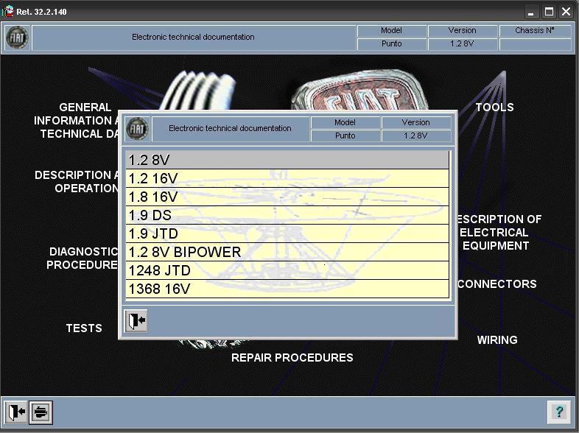Maximize the application window
This screenshot has width=579, height=433.
click(549, 12)
